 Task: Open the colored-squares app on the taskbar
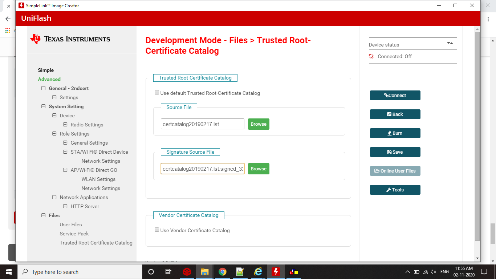tap(294, 272)
